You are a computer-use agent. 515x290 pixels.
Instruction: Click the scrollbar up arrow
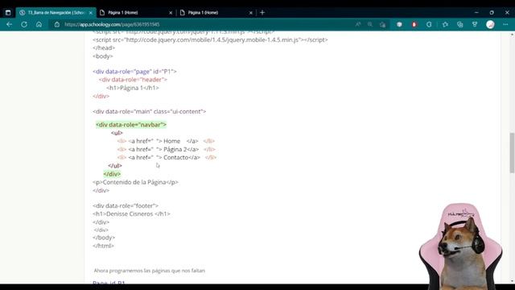512,34
